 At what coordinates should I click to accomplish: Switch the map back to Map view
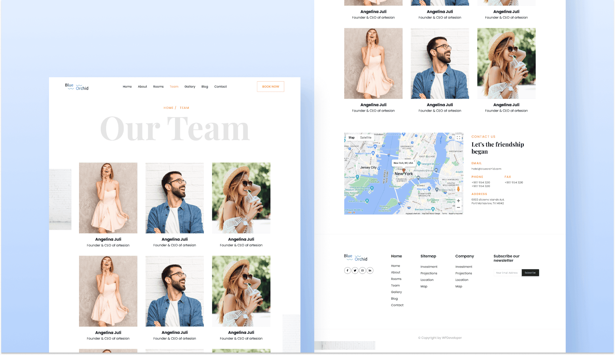pyautogui.click(x=351, y=137)
